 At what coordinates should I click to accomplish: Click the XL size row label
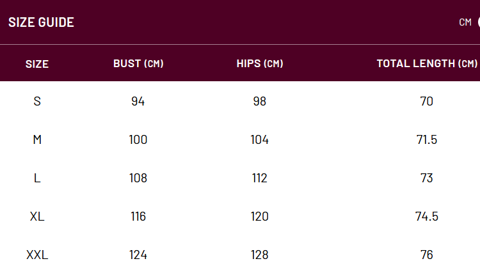[x=37, y=217]
